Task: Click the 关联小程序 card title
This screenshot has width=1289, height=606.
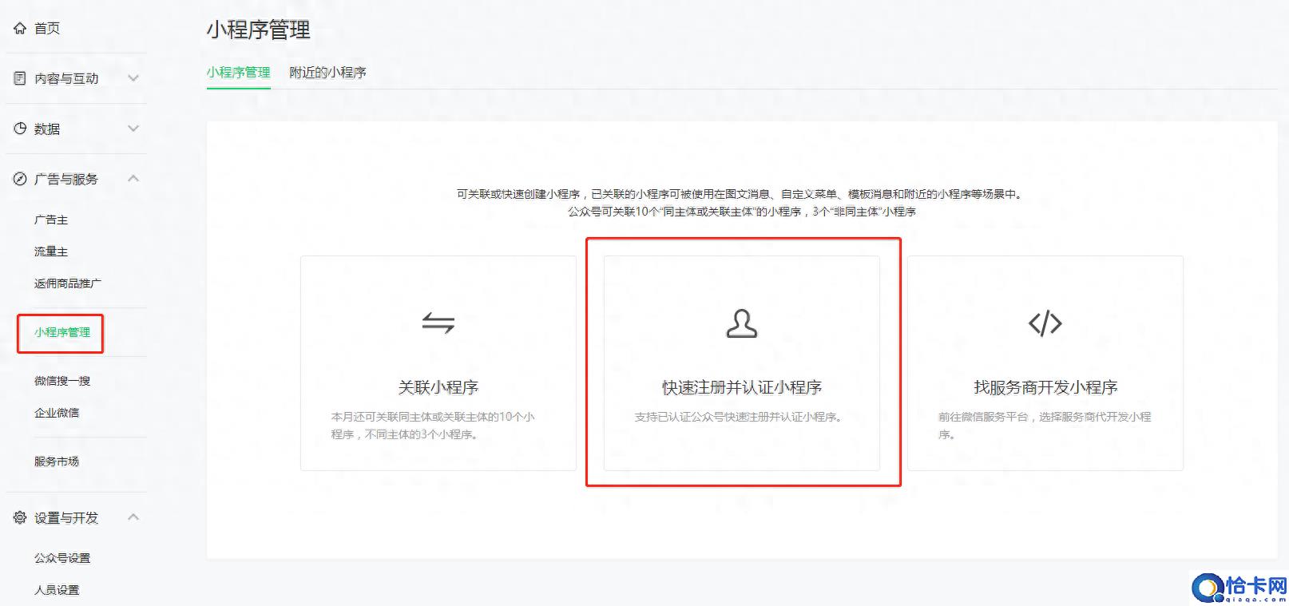Action: pos(438,387)
